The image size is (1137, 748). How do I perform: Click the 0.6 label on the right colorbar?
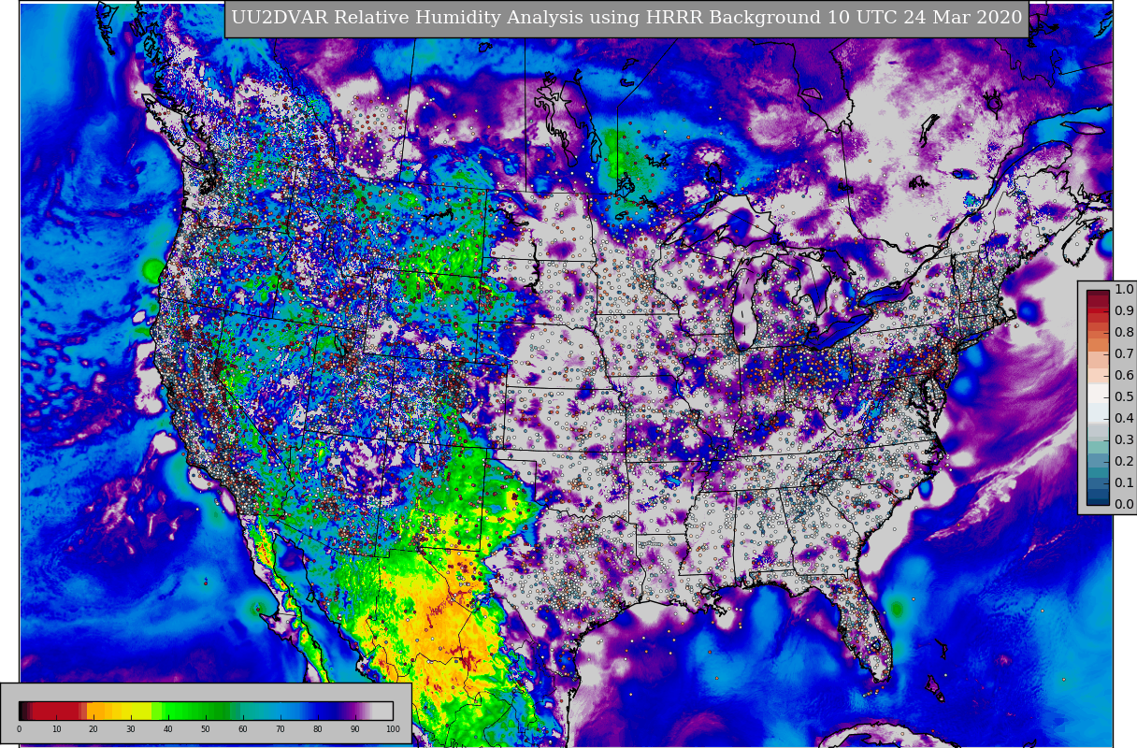(x=1124, y=375)
